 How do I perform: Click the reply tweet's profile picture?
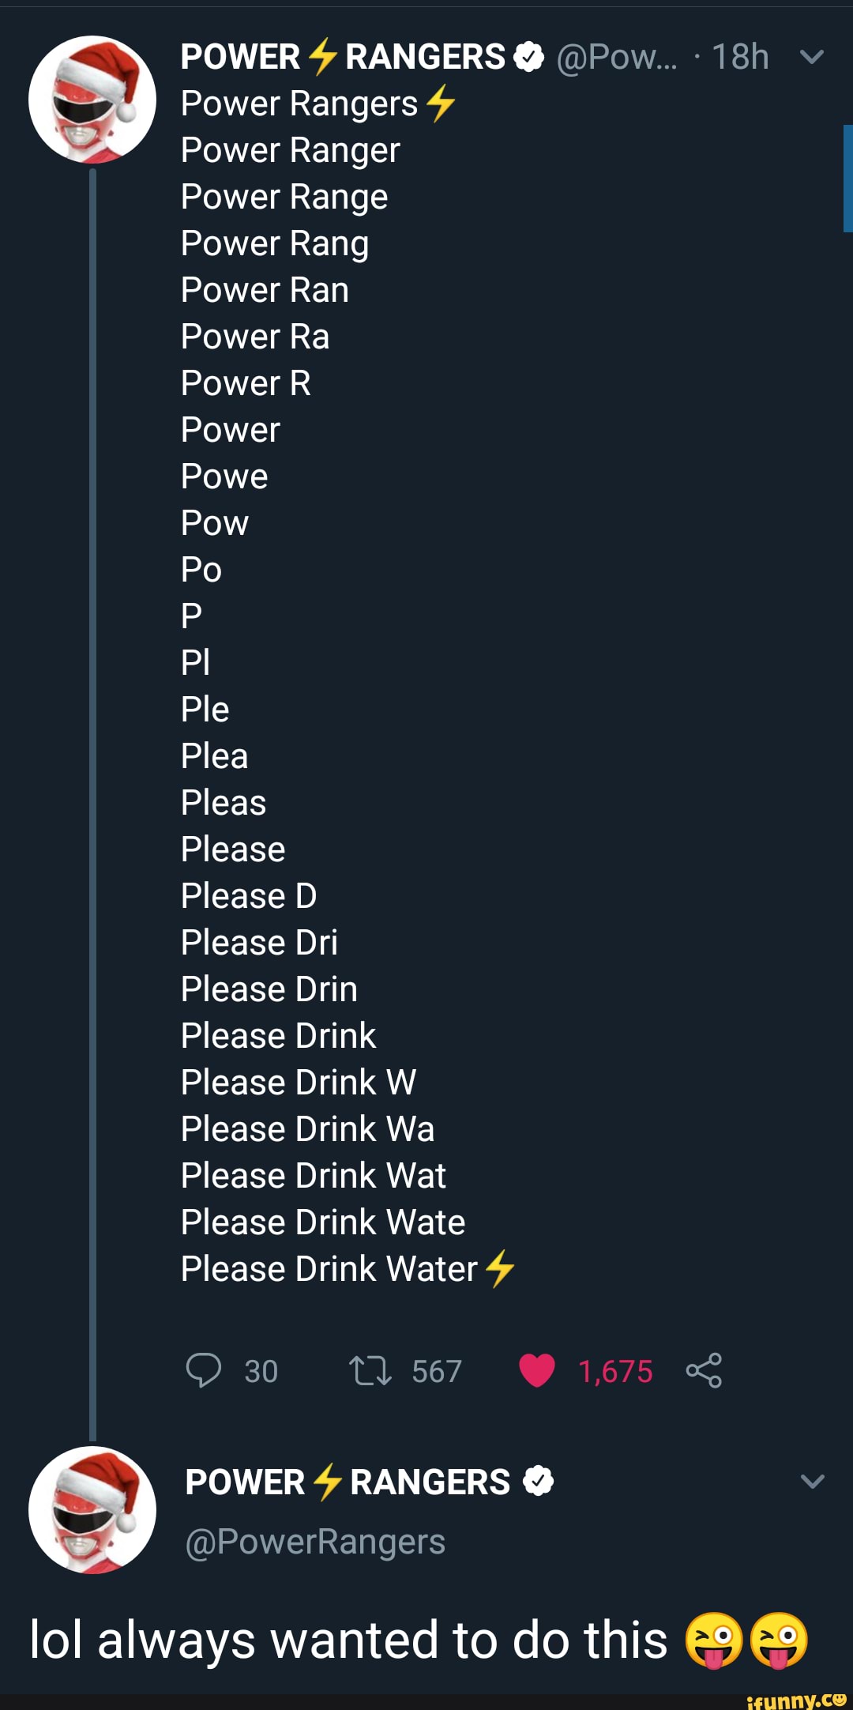92,1509
